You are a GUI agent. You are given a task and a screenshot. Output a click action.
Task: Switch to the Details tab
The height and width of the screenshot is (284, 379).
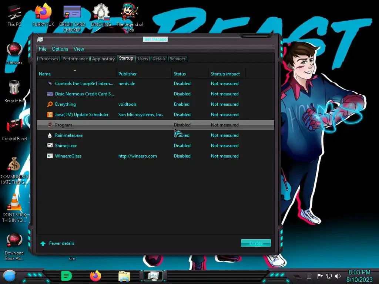point(159,59)
